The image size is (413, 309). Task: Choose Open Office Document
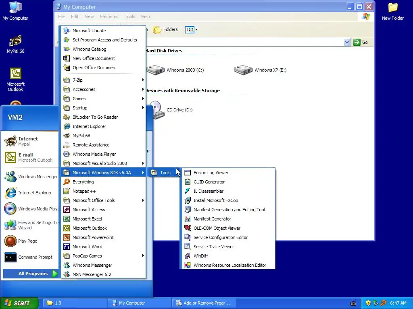[103, 68]
